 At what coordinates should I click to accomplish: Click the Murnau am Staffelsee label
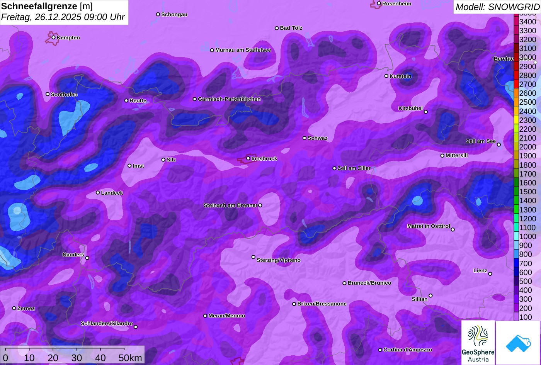[243, 50]
